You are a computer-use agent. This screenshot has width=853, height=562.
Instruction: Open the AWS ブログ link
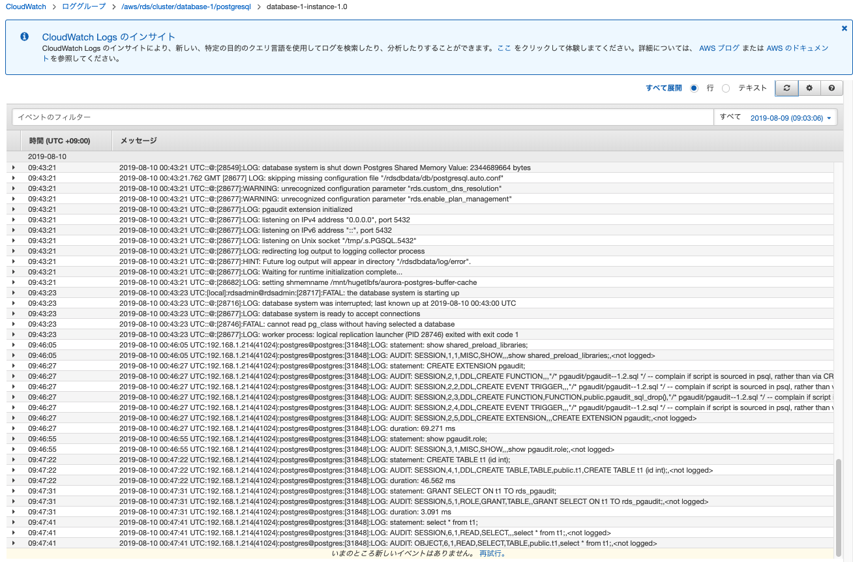click(x=719, y=48)
